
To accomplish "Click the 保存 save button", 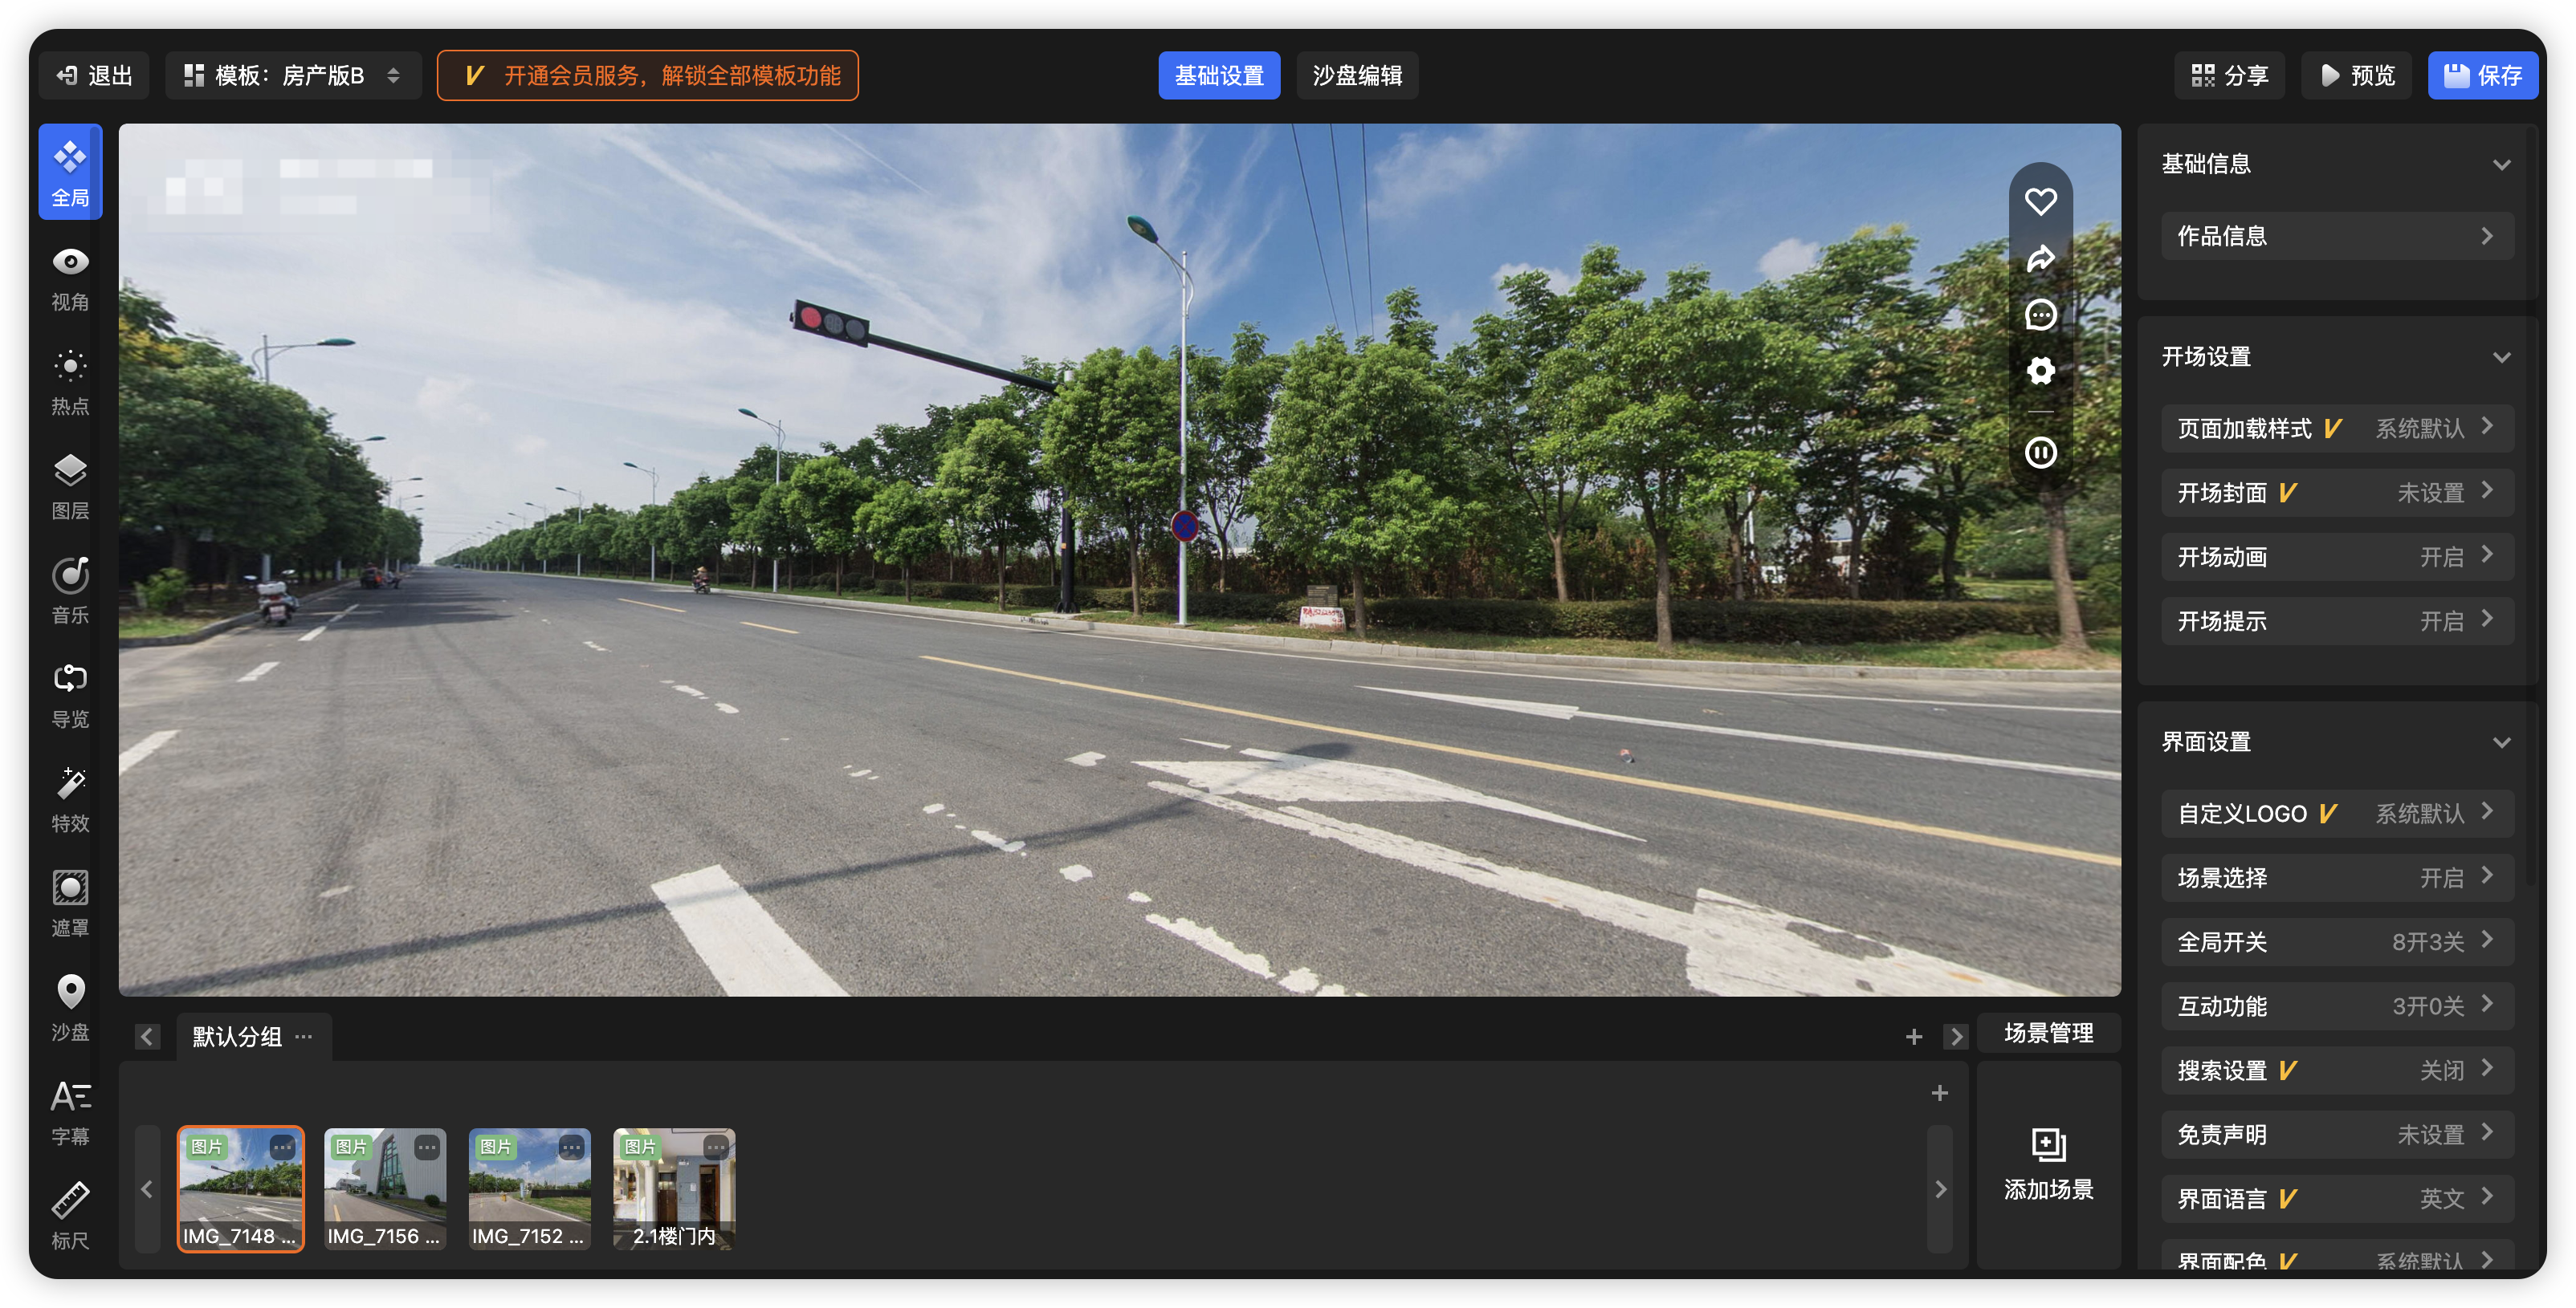I will (x=2483, y=75).
